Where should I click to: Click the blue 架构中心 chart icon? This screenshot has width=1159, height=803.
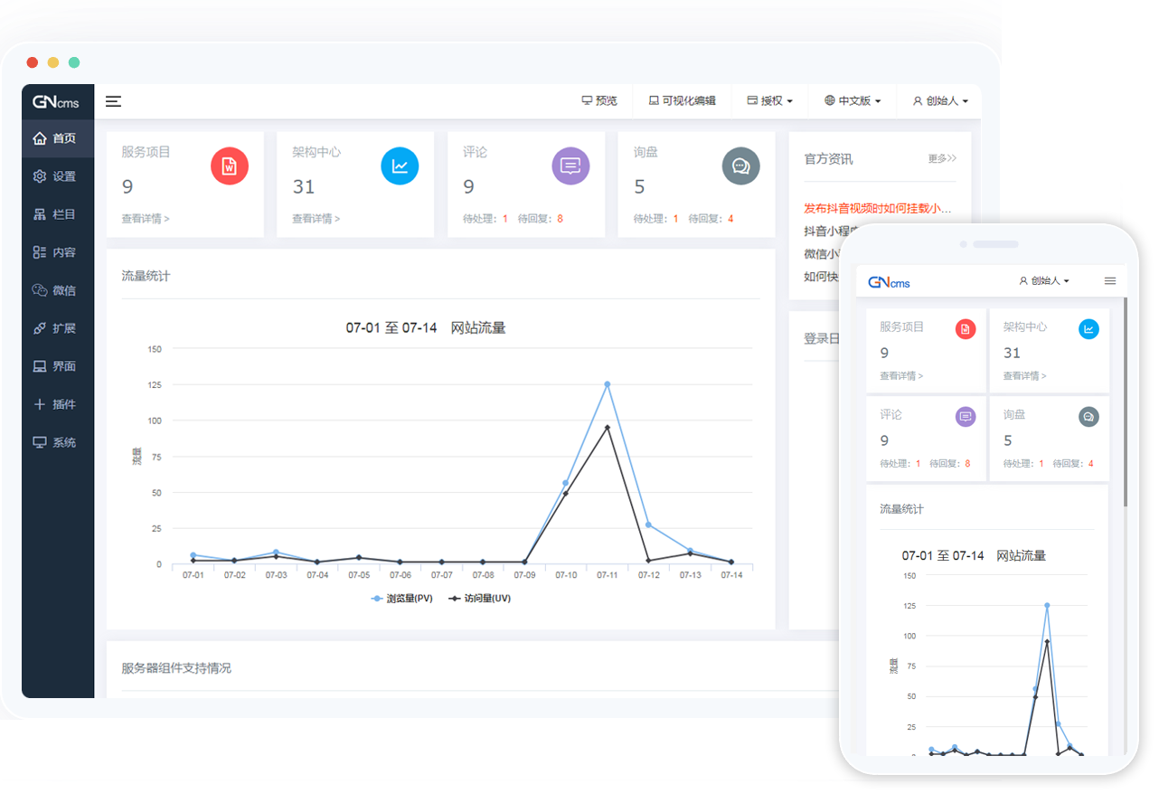pyautogui.click(x=400, y=166)
